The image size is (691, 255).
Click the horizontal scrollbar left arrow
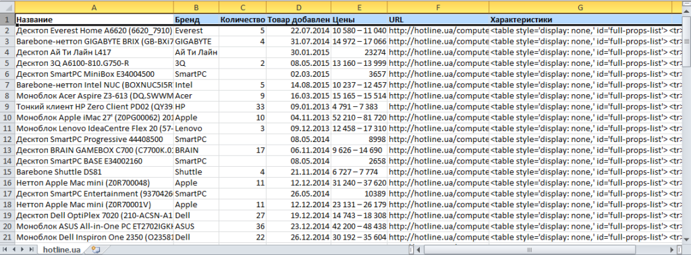tap(418, 250)
